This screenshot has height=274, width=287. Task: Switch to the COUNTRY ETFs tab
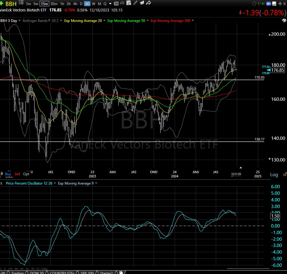tap(62, 272)
